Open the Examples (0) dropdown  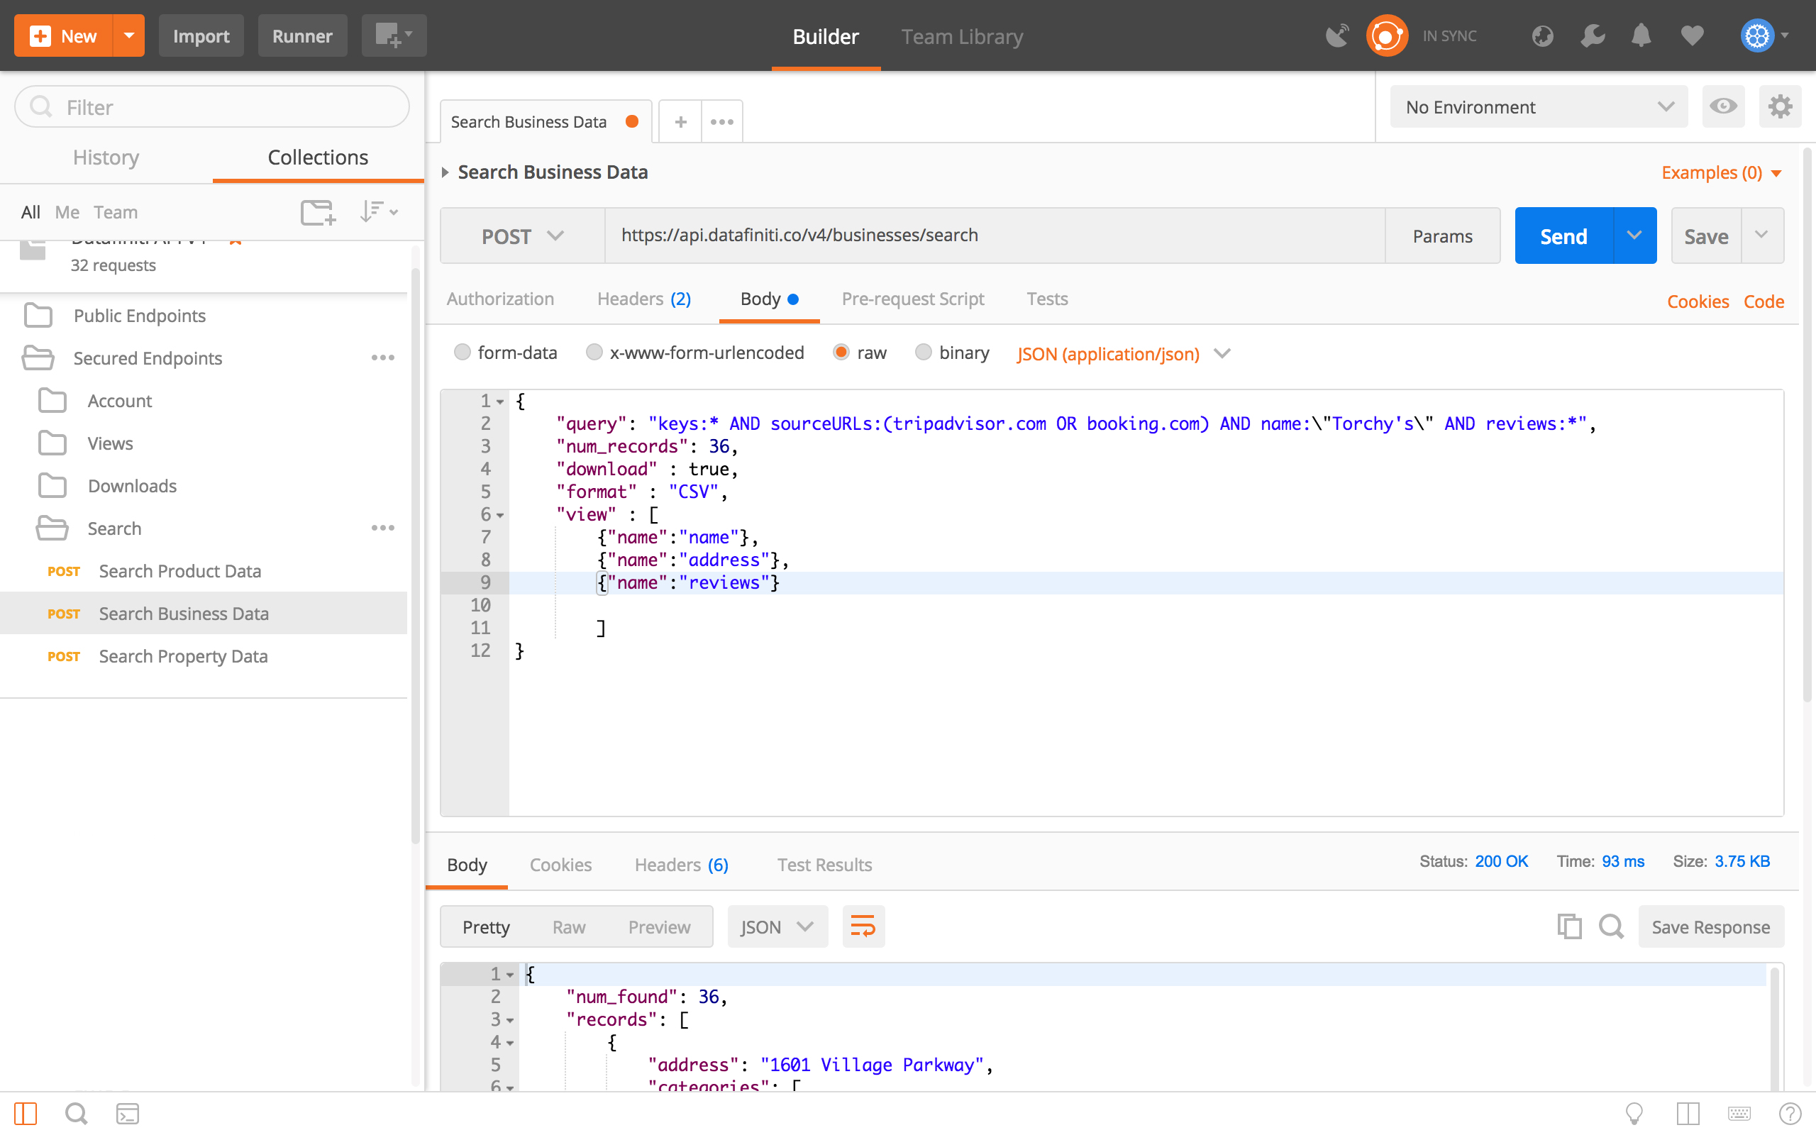(x=1722, y=172)
